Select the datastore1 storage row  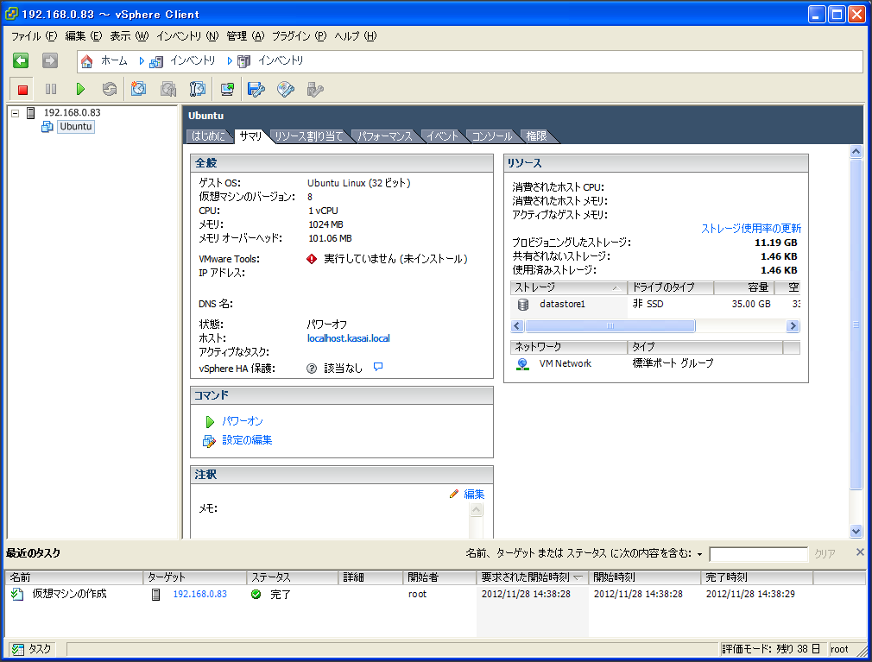point(655,305)
